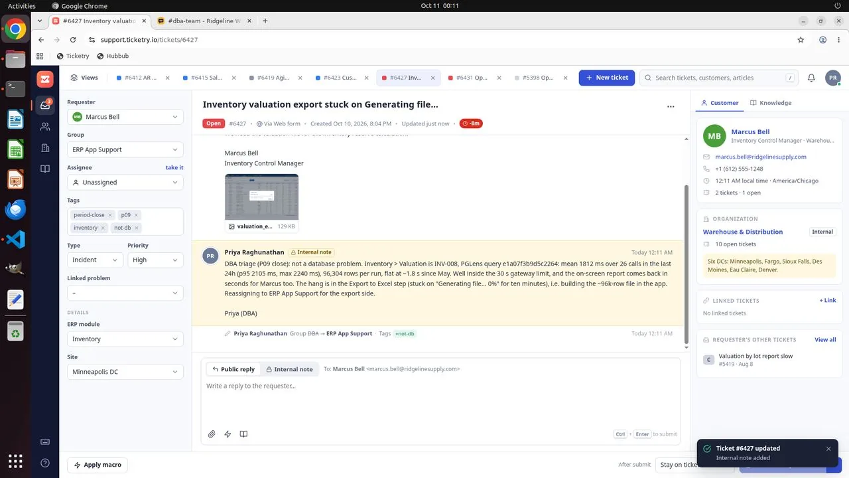849x478 pixels.
Task: Click the search tickets input field
Action: [720, 78]
